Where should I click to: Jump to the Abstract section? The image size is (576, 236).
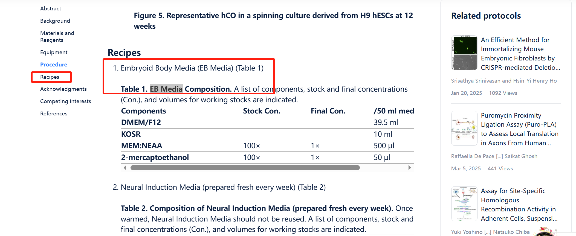[x=51, y=8]
